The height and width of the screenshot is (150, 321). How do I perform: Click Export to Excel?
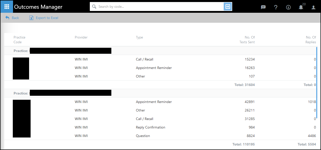(47, 18)
